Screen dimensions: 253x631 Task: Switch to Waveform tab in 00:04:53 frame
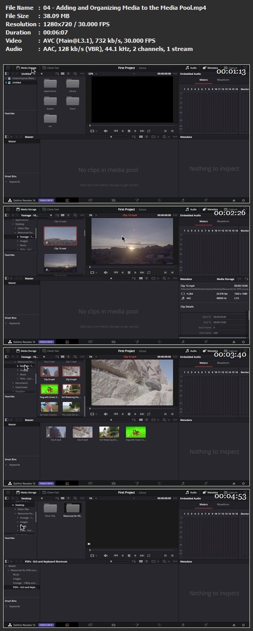point(223,504)
